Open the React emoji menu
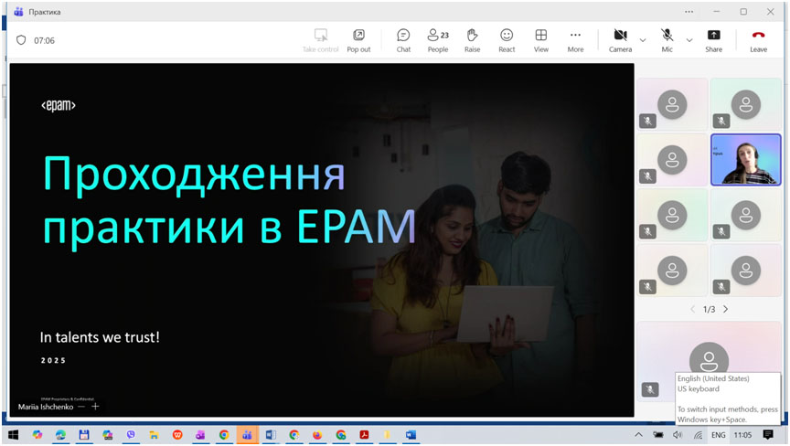Image resolution: width=790 pixels, height=446 pixels. (507, 39)
